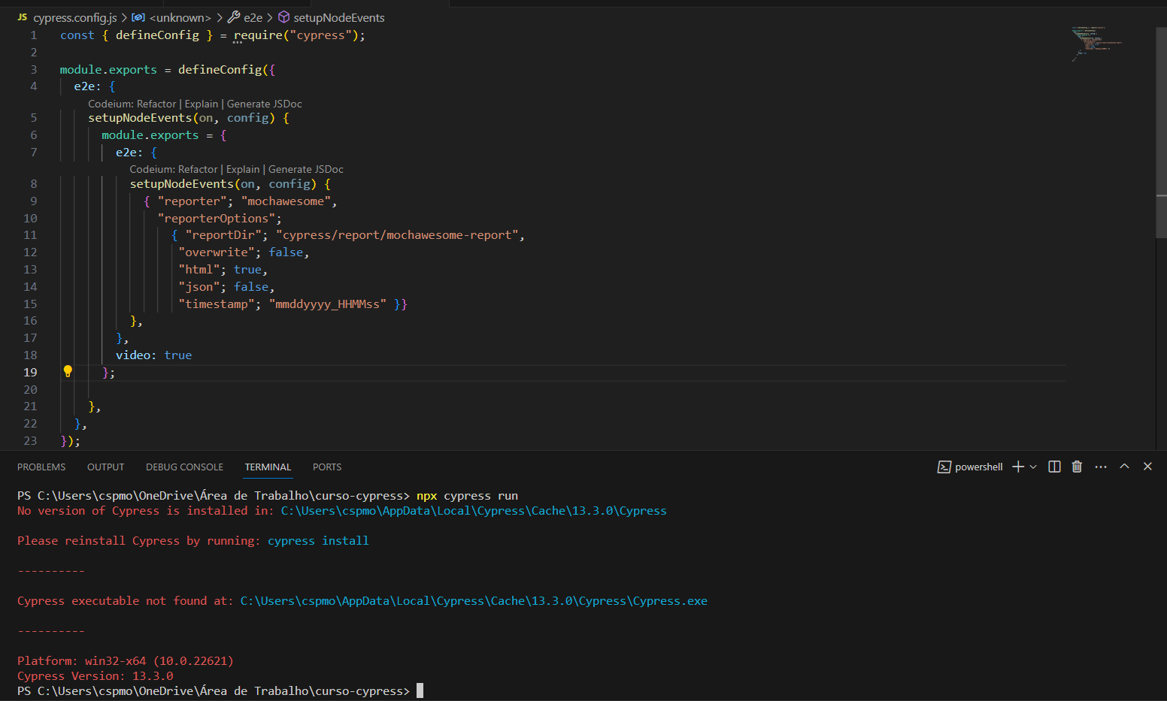
Task: Click 'Platform: win32-x64' terminal line
Action: [x=126, y=661]
